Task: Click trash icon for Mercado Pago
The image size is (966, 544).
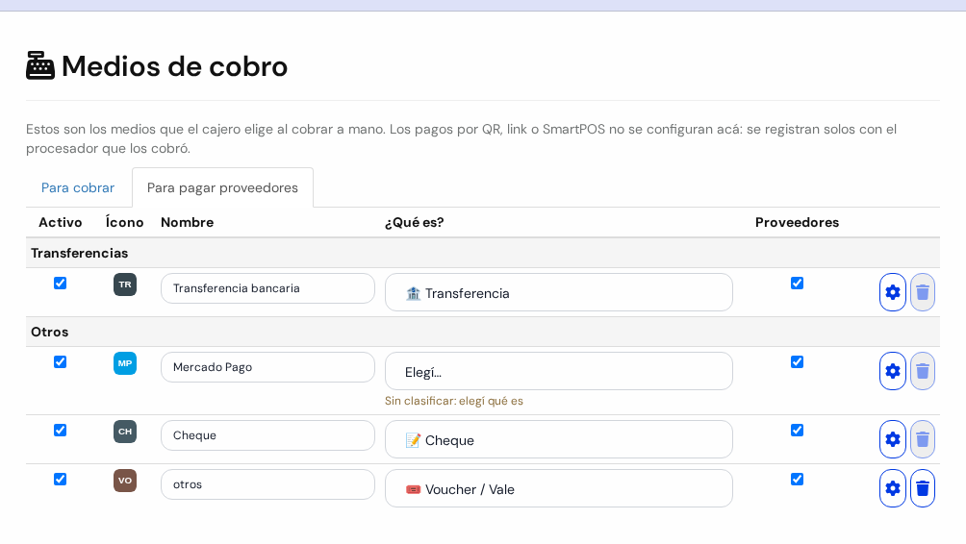Action: 923,371
